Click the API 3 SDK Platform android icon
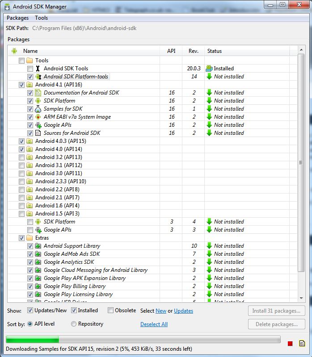The height and width of the screenshot is (357, 312). [38, 222]
